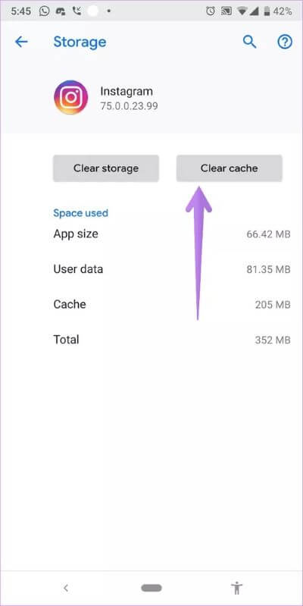Tap the alarm clock status icon
Viewport: 303px width, 606px height.
[x=211, y=11]
